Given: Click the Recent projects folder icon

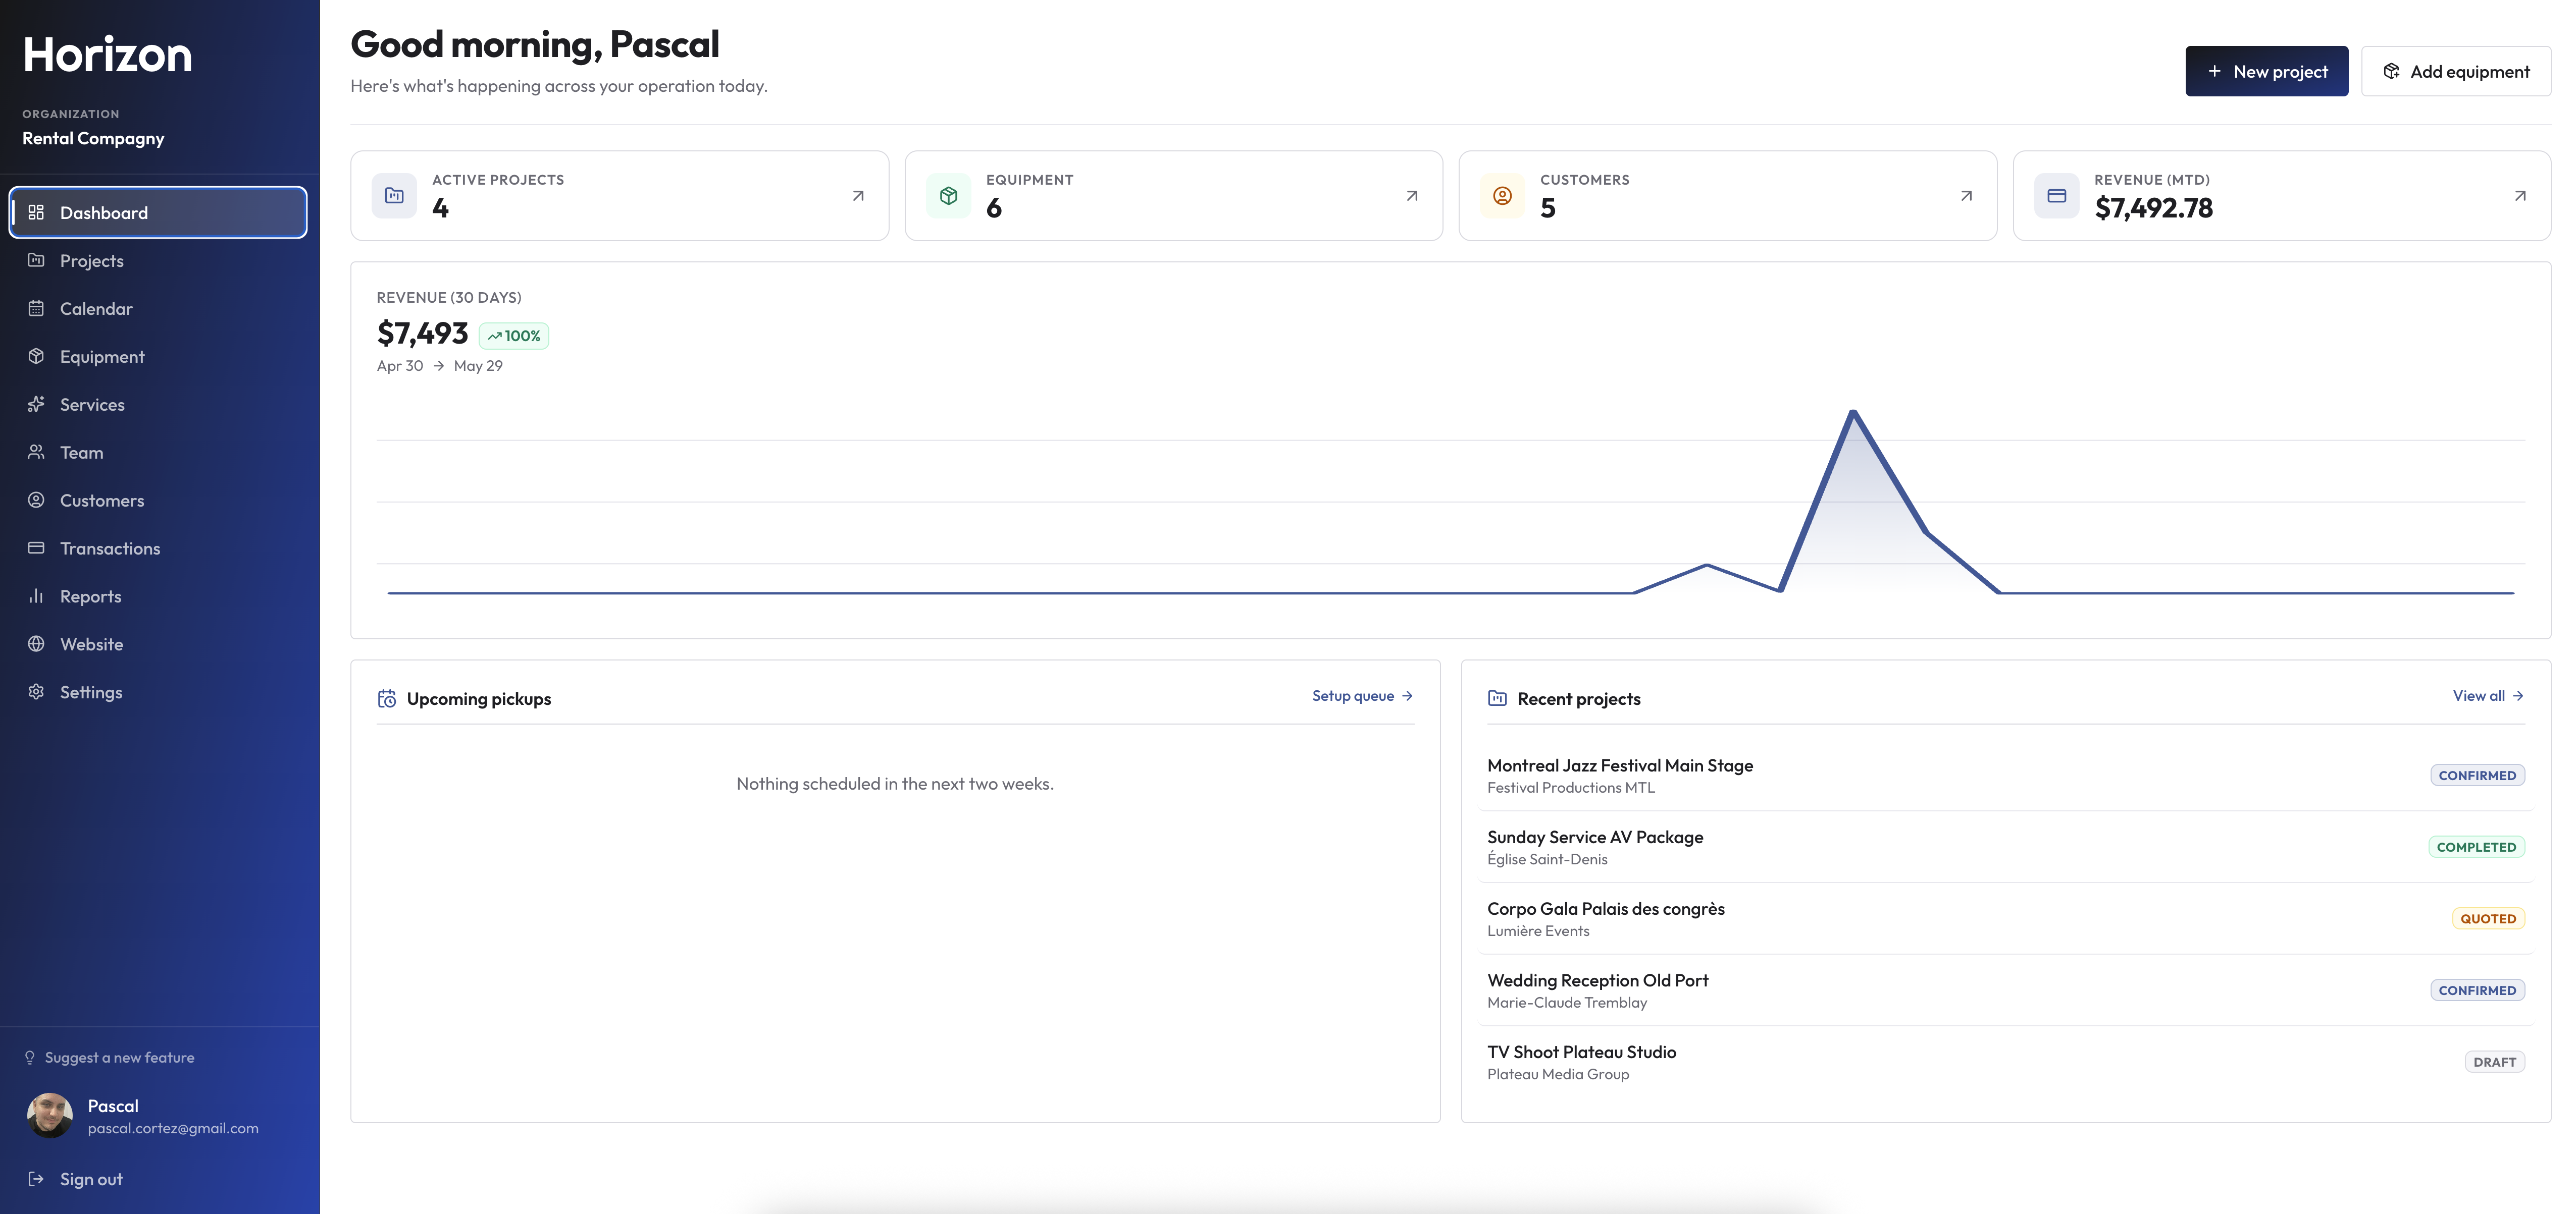Looking at the screenshot, I should click(1497, 698).
